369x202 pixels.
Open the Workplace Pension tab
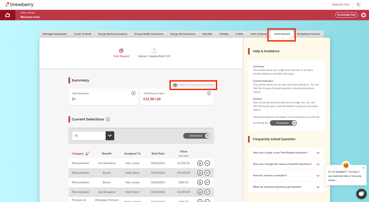point(309,34)
